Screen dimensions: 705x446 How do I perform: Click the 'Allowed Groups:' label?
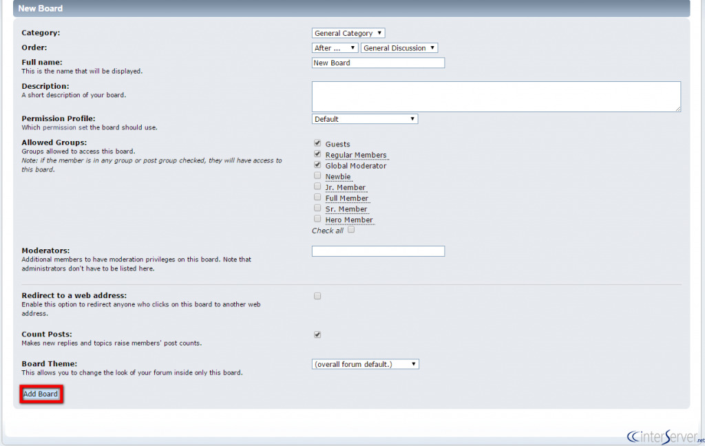[54, 142]
